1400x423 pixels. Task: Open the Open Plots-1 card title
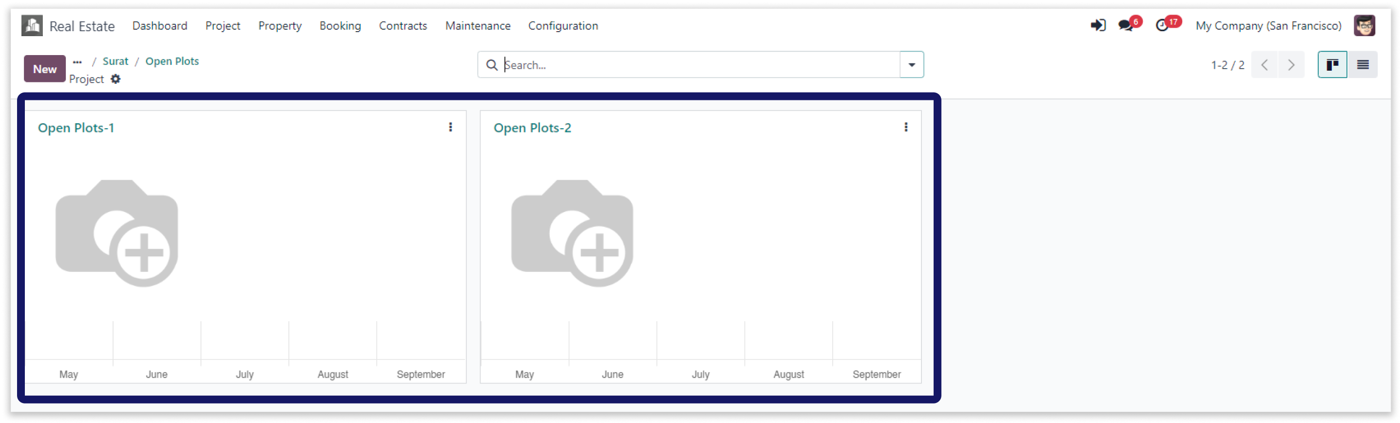pos(76,128)
